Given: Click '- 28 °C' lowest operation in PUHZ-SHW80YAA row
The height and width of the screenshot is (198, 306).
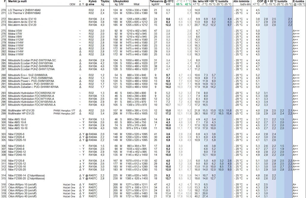Looking at the screenshot, I should (x=239, y=66).
